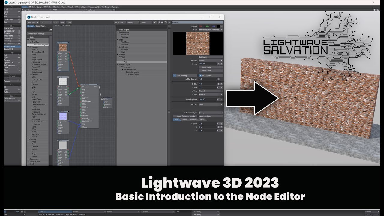Viewport: 384px width, 216px height.
Task: Collapse the properties panel with left arrow icon
Action: [x=169, y=22]
